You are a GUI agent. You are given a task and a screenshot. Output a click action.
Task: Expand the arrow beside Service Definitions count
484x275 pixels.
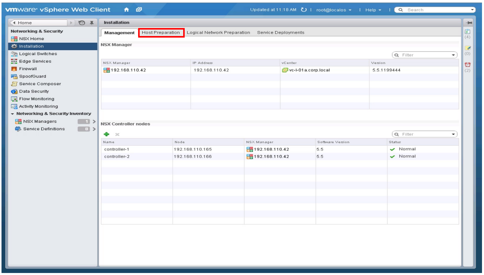94,129
